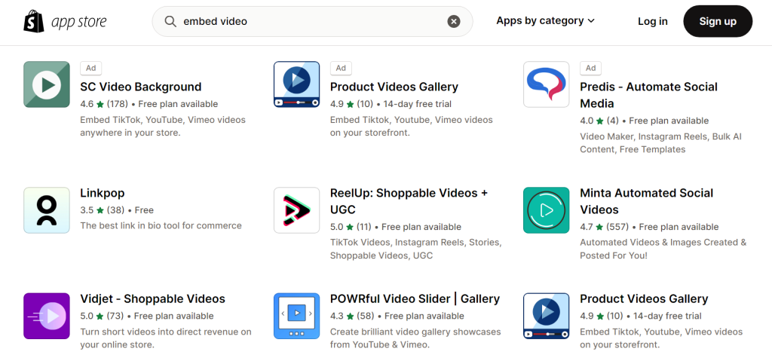
Task: Click the ad Product Videos Gallery icon
Action: point(297,84)
